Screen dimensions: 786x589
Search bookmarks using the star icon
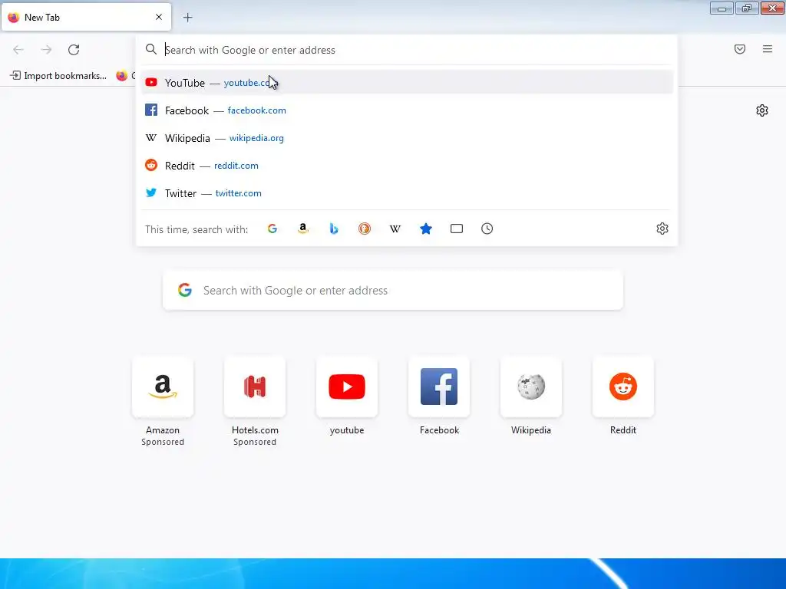point(425,229)
